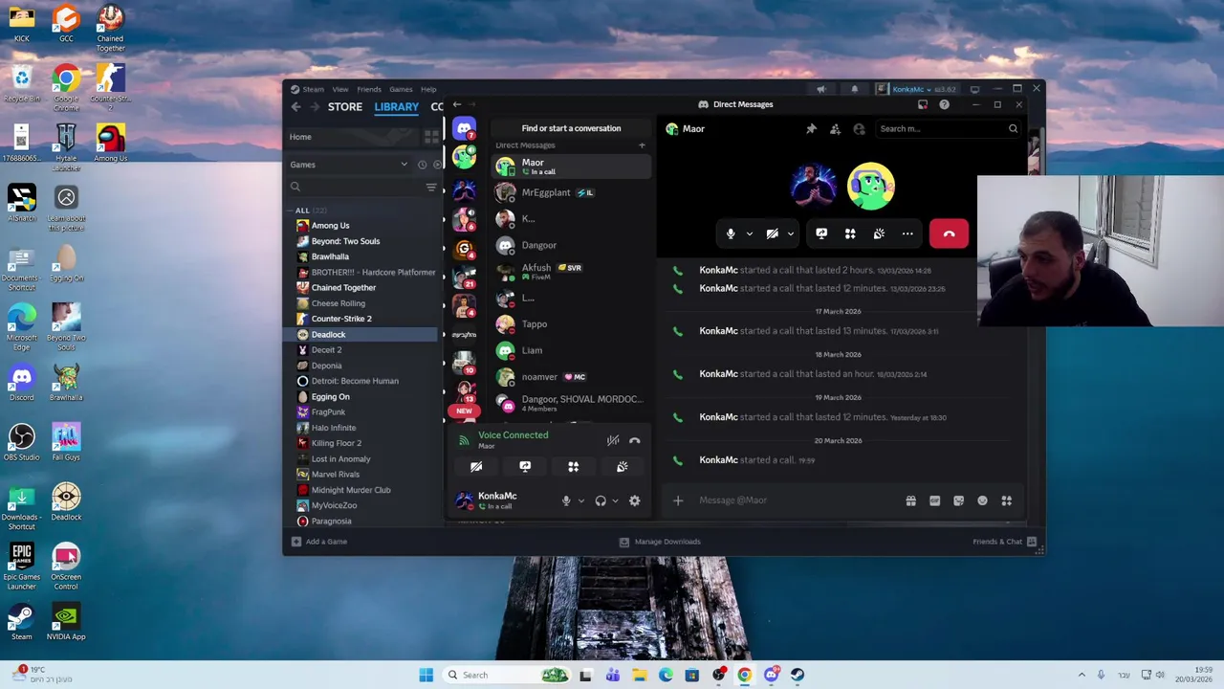Open Steam from the taskbar
Screen dimensions: 1224x689
pyautogui.click(x=798, y=675)
